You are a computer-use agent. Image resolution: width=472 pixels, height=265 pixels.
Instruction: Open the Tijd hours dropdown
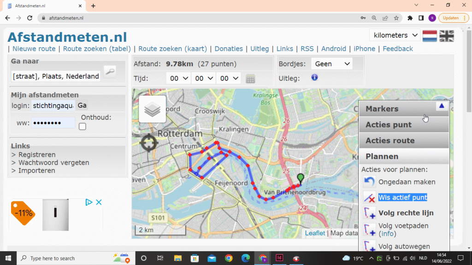(178, 78)
